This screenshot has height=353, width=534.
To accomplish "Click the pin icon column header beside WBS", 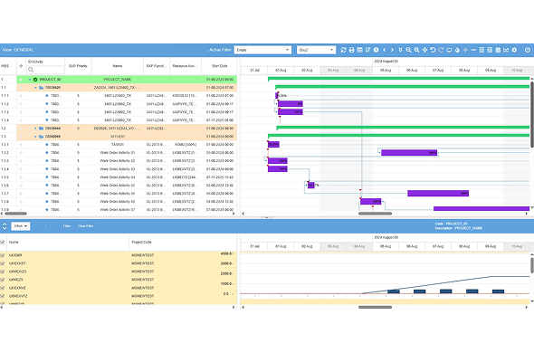I will click(21, 66).
